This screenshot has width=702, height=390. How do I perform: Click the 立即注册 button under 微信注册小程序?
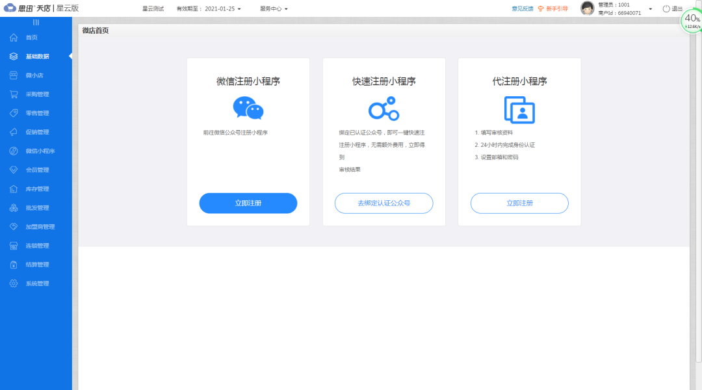pyautogui.click(x=248, y=203)
